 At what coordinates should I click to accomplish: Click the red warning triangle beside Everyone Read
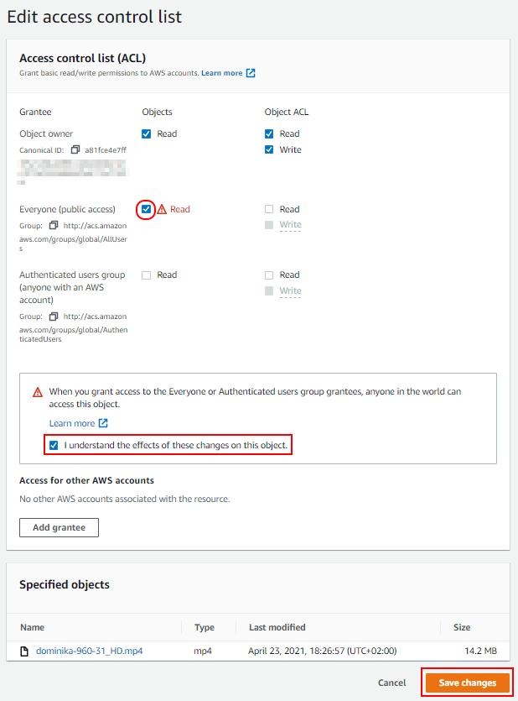[162, 209]
